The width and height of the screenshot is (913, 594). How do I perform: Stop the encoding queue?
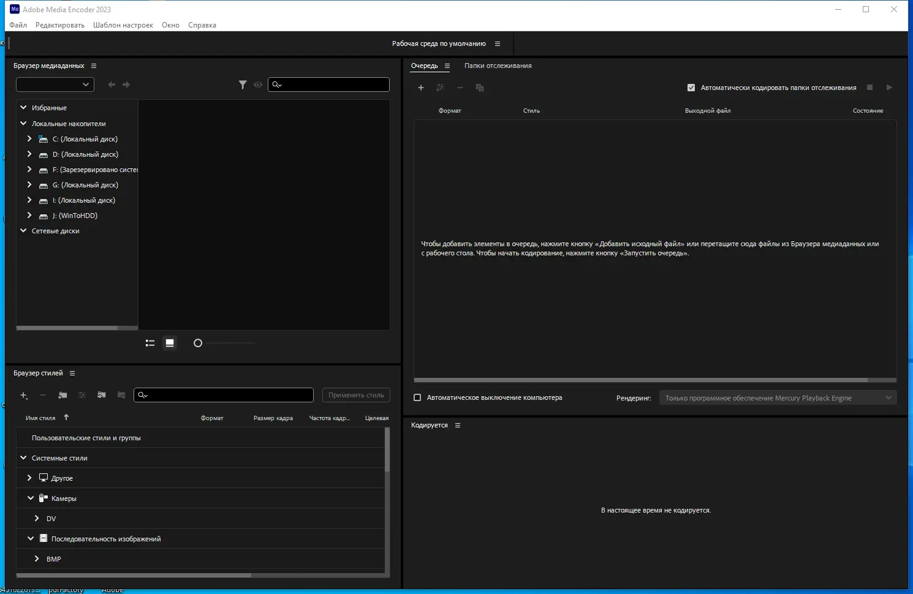tap(869, 88)
